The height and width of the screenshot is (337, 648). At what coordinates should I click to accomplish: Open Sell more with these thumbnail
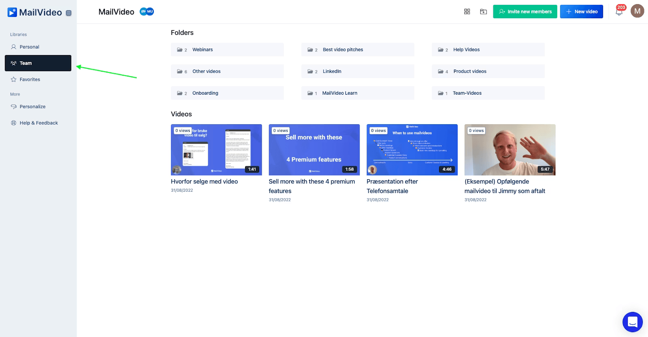(x=314, y=150)
